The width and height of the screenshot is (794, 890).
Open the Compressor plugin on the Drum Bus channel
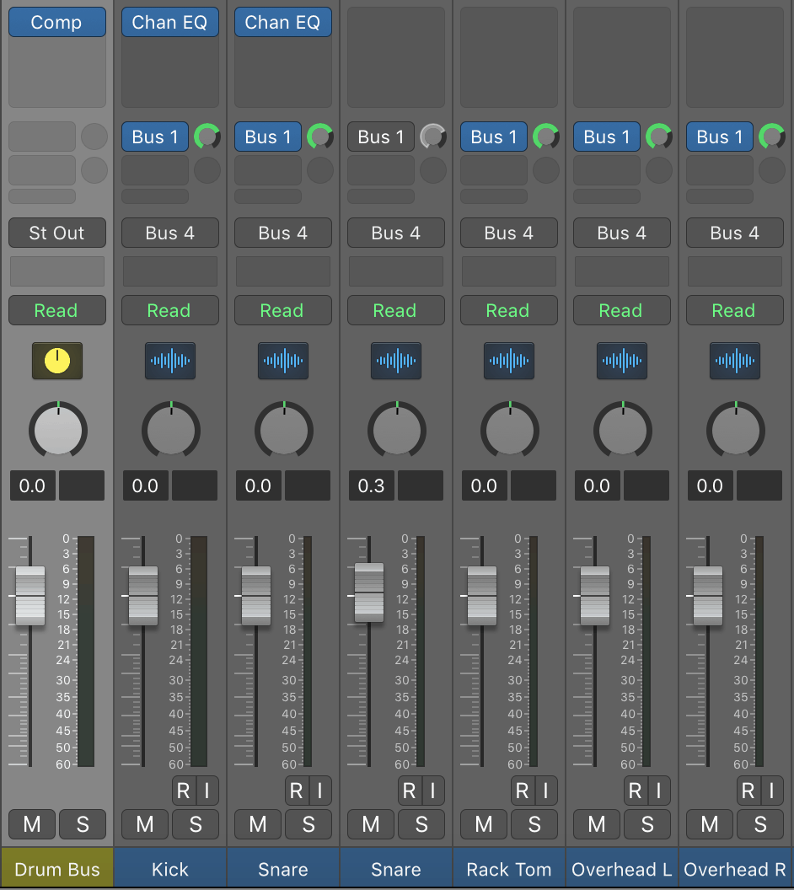pos(56,22)
